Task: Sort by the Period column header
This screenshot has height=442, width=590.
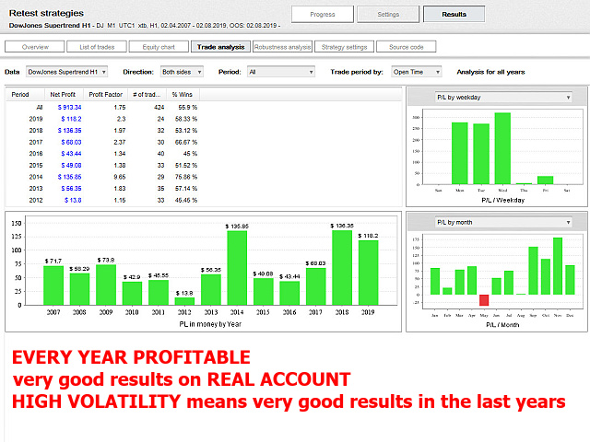Action: coord(25,94)
